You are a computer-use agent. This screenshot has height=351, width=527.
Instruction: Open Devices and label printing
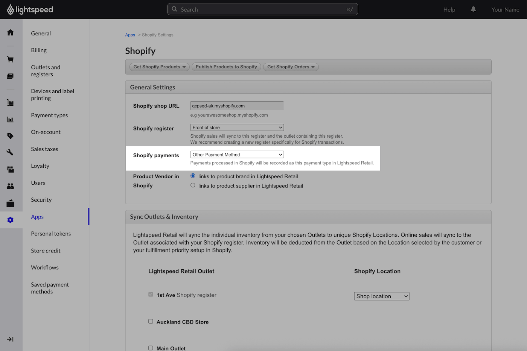pyautogui.click(x=53, y=94)
